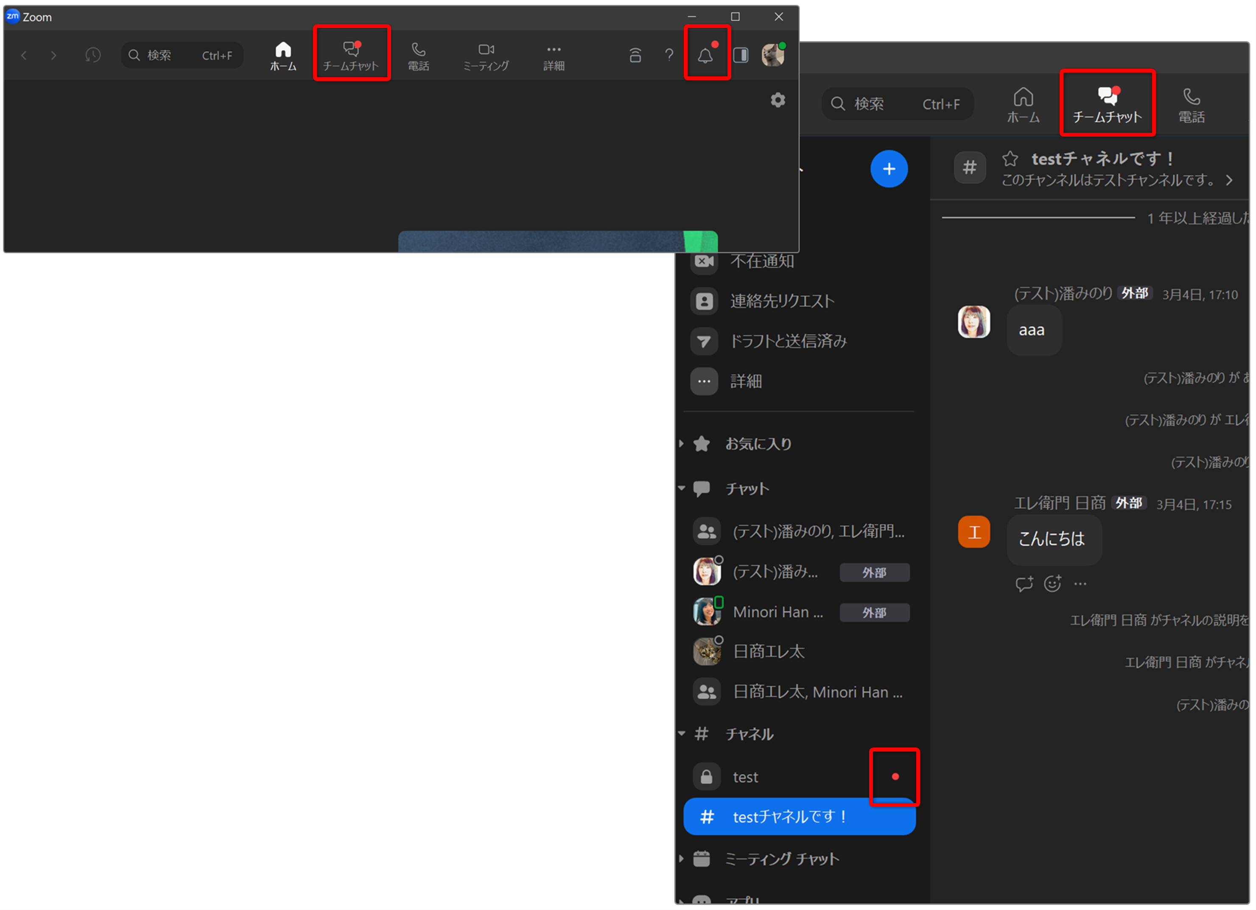This screenshot has height=910, width=1256.
Task: Click the Zoom app icon in title bar
Action: [13, 17]
